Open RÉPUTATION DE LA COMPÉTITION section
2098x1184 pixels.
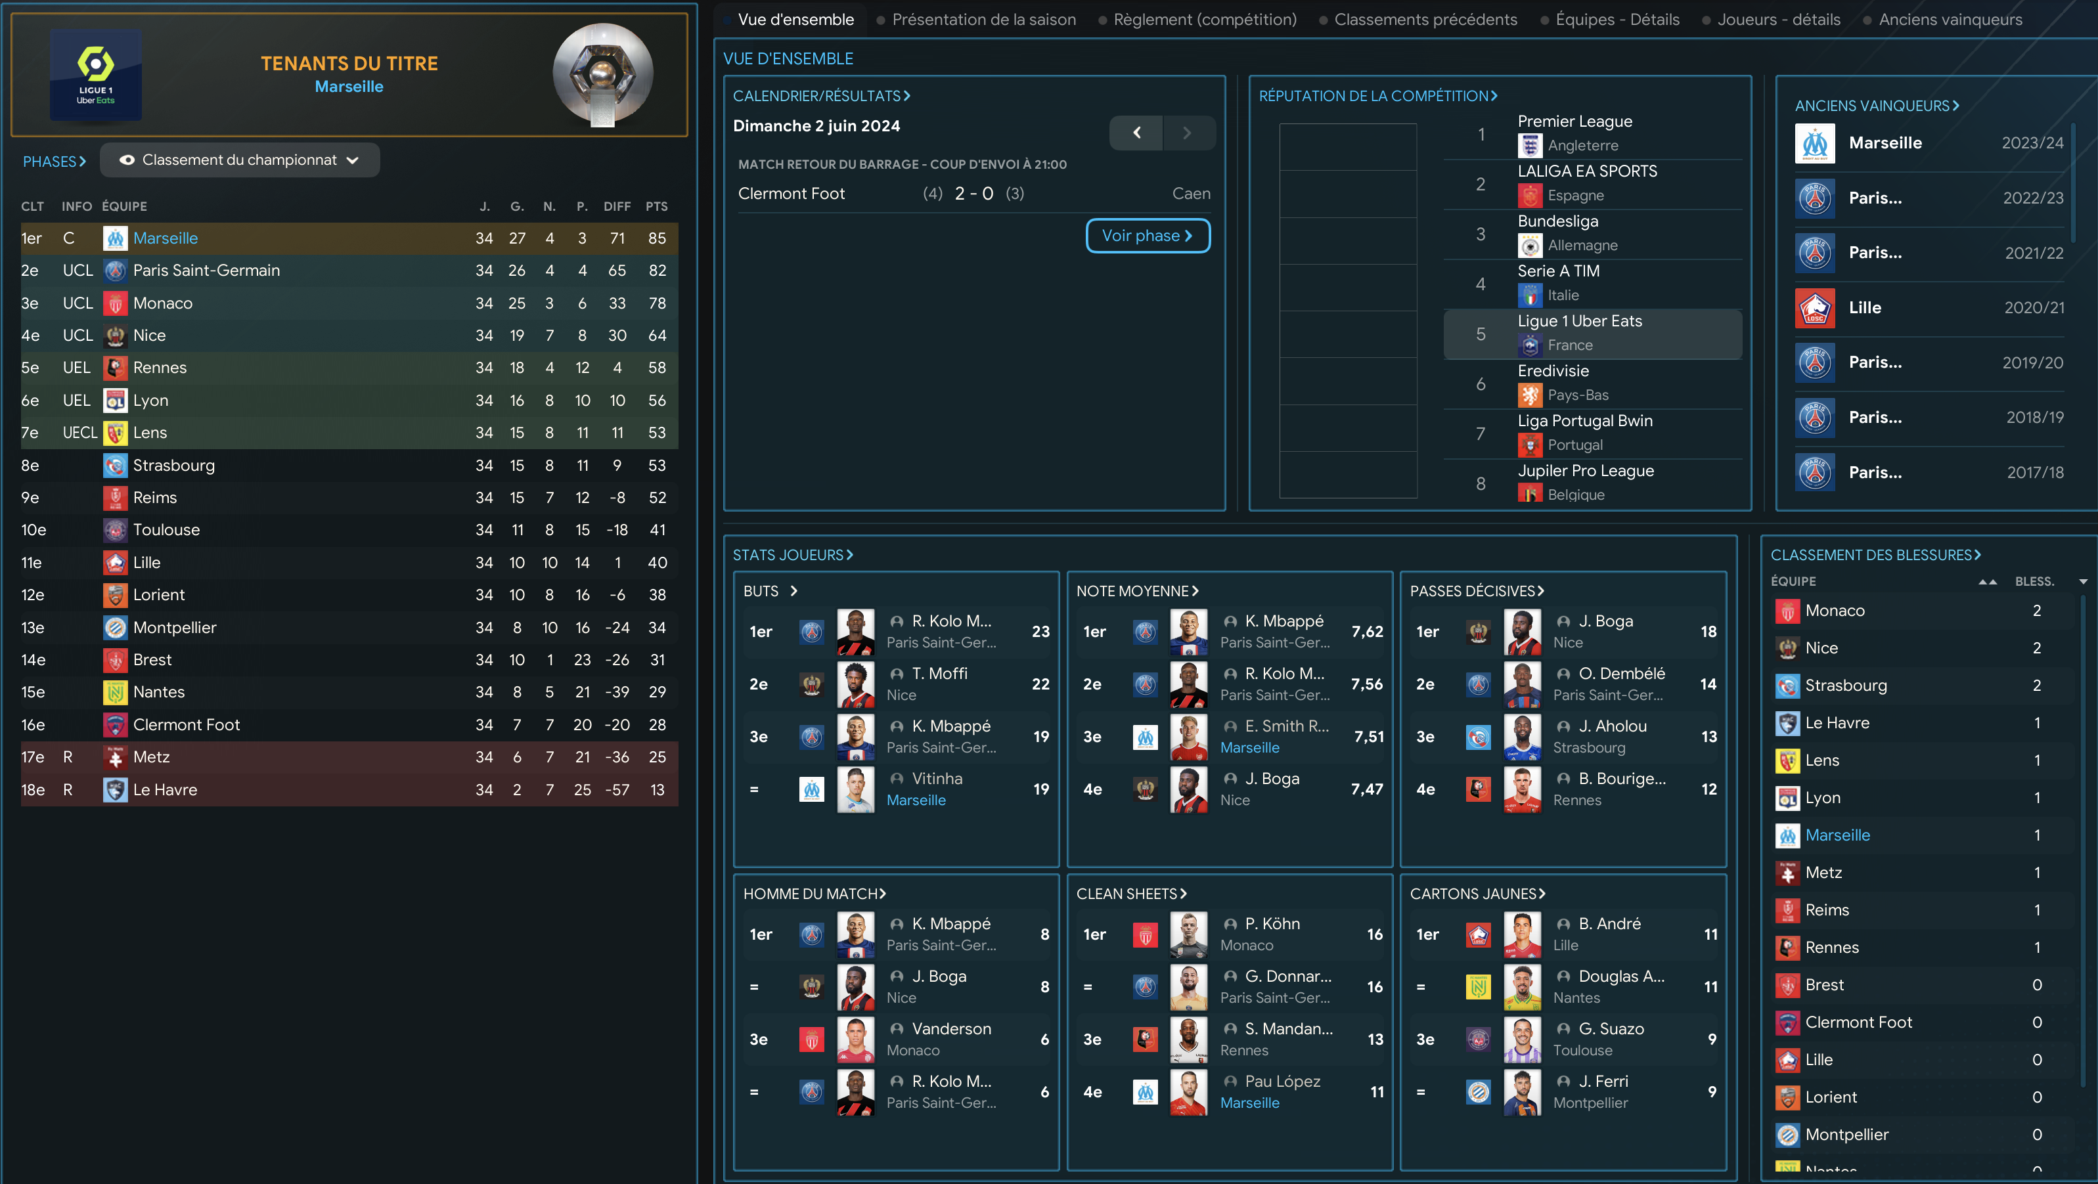tap(1378, 96)
